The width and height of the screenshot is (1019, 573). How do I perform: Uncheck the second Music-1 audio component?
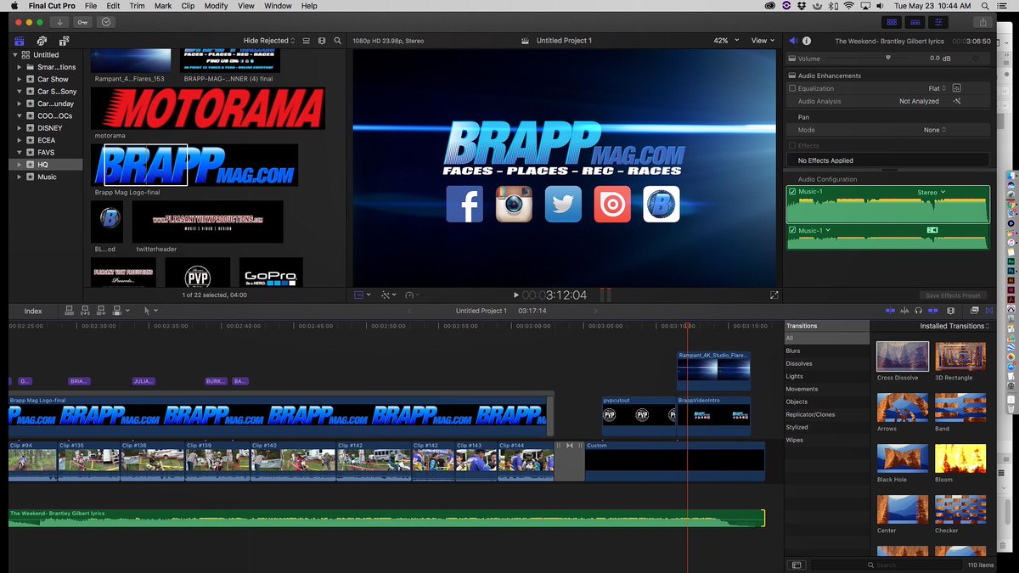pos(793,230)
